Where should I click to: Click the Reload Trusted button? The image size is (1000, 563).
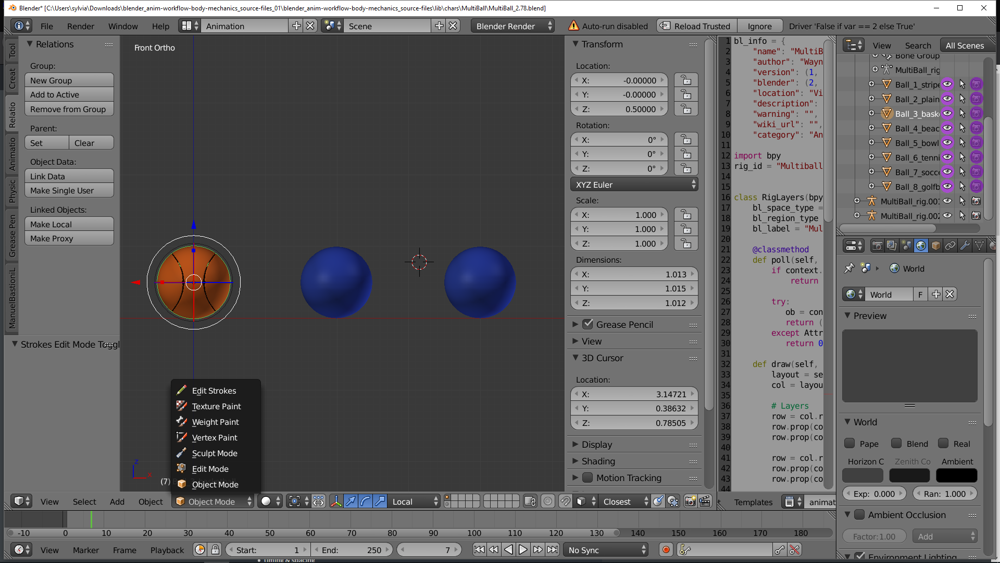[x=696, y=26]
